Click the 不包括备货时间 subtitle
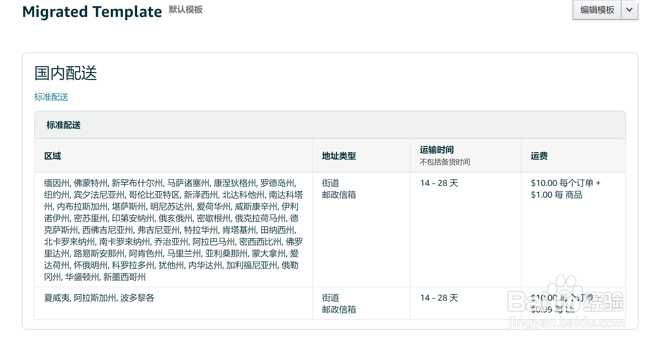The image size is (661, 345). [x=445, y=162]
